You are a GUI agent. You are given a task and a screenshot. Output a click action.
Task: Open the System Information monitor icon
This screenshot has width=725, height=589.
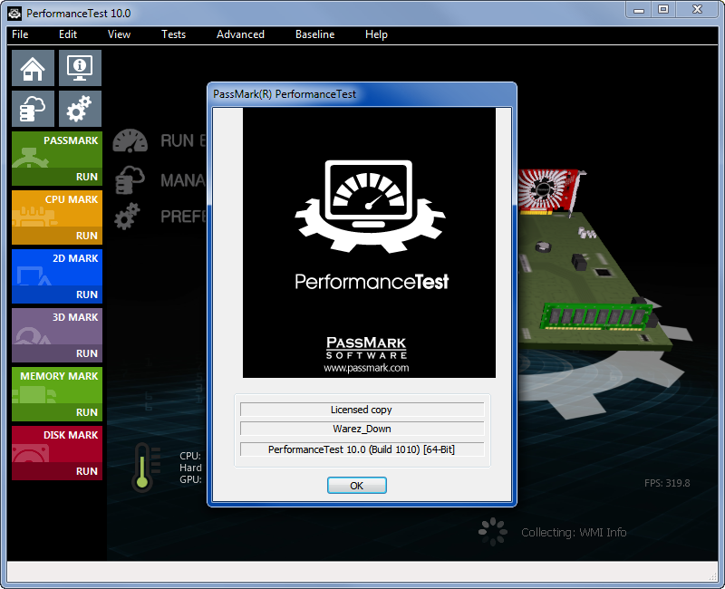[x=80, y=68]
